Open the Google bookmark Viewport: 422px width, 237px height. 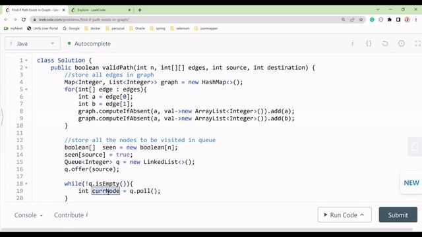71,28
